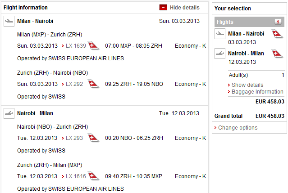Image resolution: width=288 pixels, height=193 pixels.
Task: Click the return plane icon beside Nairobi - Milan heading
Action: click(9, 113)
